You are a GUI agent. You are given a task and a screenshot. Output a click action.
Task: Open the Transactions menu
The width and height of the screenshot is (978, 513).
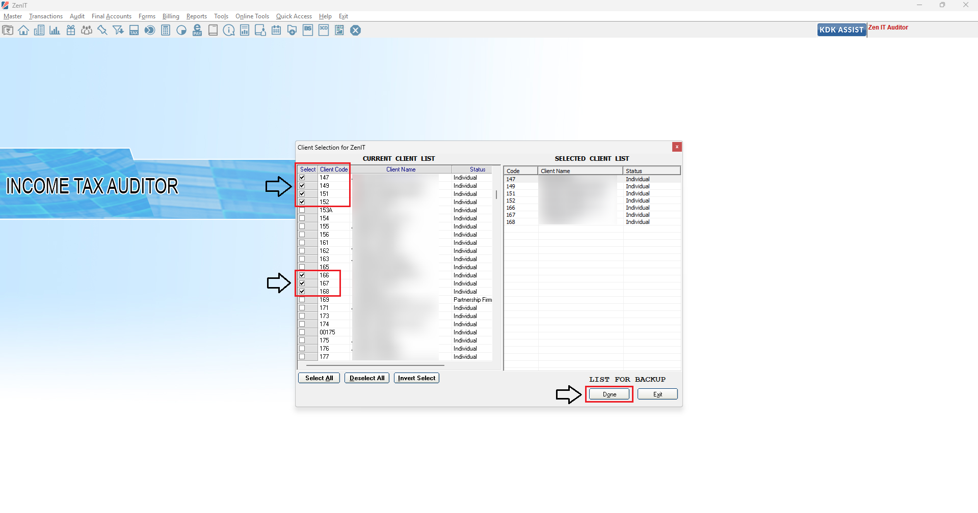click(x=46, y=16)
